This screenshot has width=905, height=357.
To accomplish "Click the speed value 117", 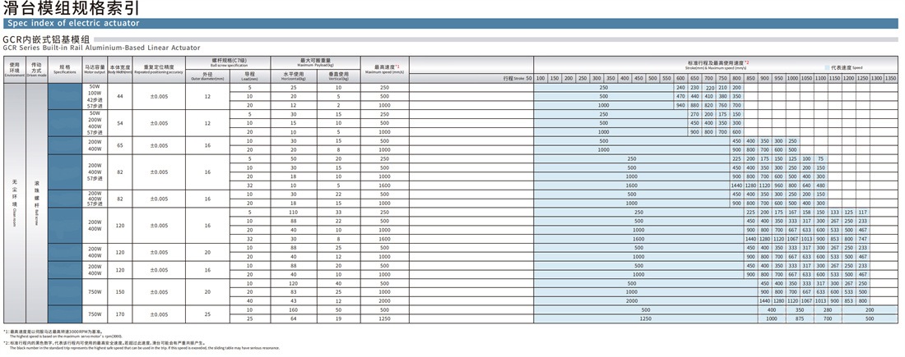I will [863, 212].
